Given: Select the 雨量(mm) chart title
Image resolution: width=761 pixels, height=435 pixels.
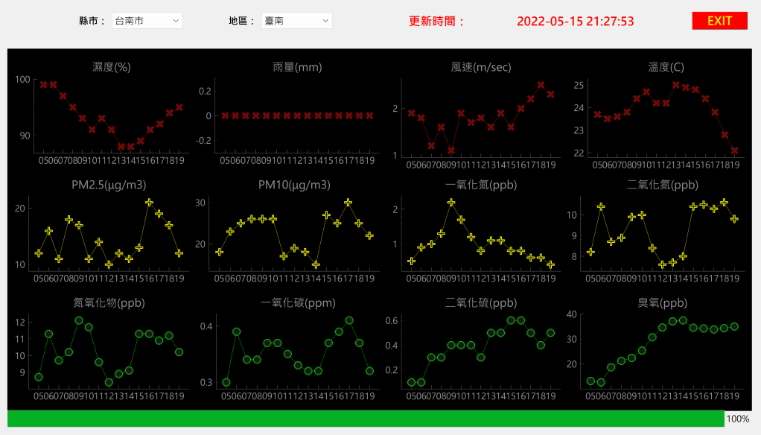Looking at the screenshot, I should coord(297,67).
